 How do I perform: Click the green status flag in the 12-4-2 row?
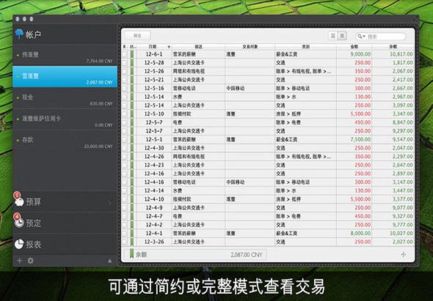pyautogui.click(x=132, y=225)
